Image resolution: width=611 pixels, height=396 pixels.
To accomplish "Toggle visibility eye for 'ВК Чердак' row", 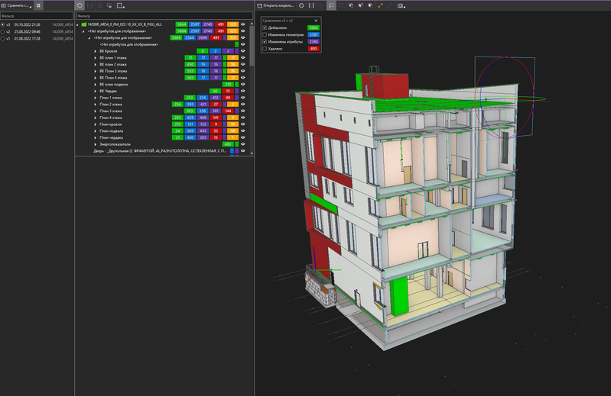I will point(243,91).
